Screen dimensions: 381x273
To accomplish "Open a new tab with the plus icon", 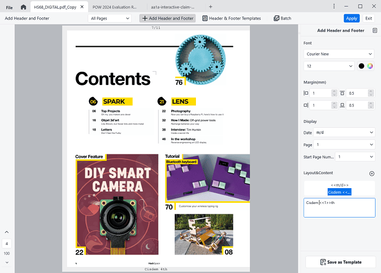I will [211, 7].
